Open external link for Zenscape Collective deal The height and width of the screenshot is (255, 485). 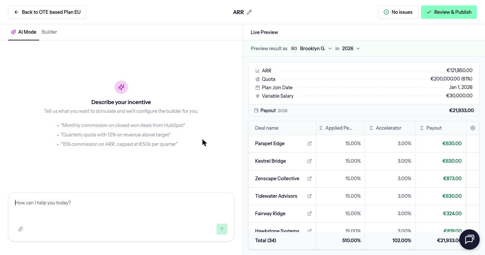310,179
